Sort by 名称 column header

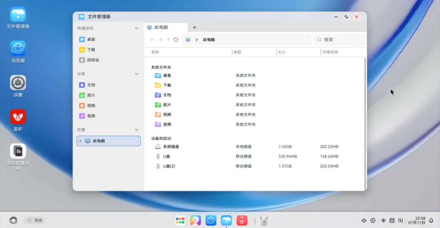pyautogui.click(x=155, y=52)
